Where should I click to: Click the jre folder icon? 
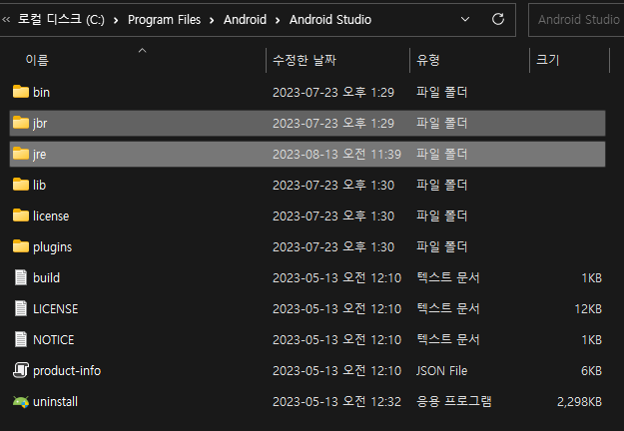(x=21, y=154)
